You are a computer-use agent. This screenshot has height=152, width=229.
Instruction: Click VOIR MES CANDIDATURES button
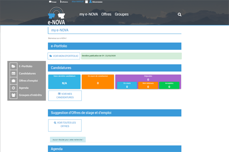[x=65, y=96]
